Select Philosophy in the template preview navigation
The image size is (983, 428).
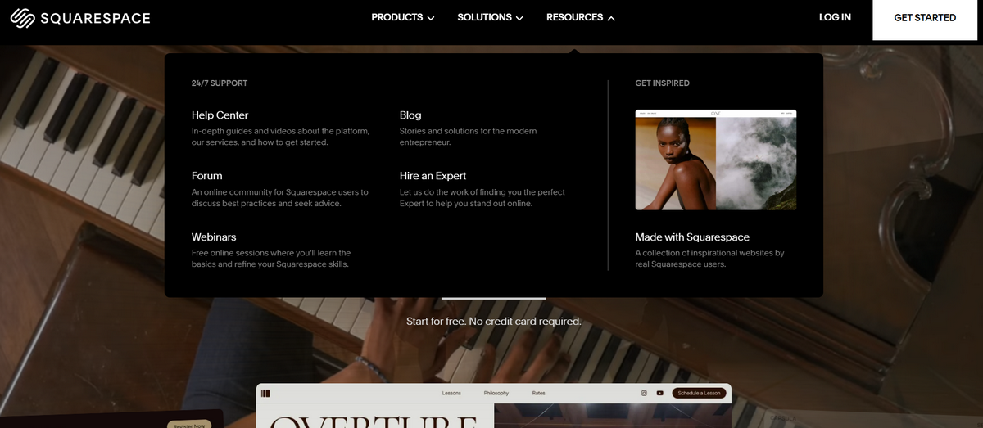(x=496, y=393)
